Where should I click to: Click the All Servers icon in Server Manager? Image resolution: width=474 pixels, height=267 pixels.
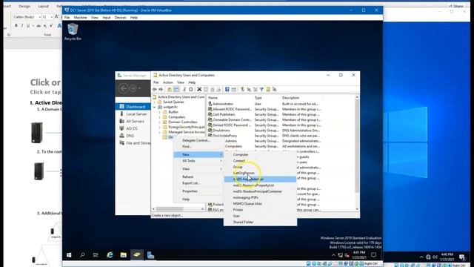pos(121,121)
